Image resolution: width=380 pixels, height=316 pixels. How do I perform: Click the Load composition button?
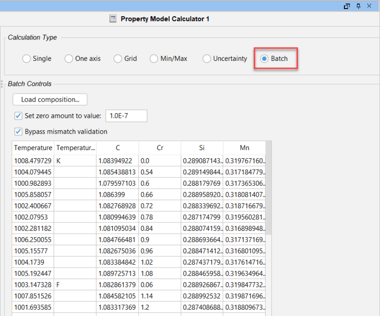pos(49,99)
